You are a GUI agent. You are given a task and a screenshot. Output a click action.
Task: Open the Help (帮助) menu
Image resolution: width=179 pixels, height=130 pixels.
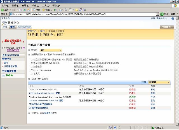[x=56, y=6]
